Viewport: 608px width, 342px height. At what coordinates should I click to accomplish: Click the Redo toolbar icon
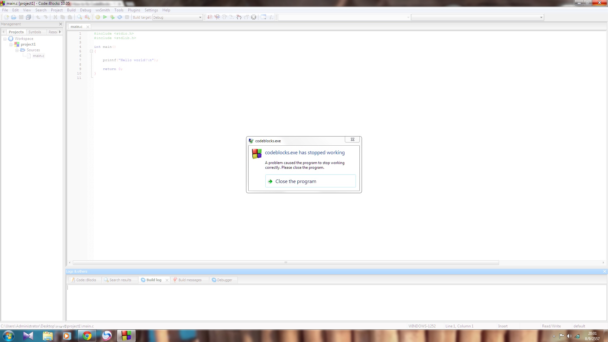coord(46,17)
